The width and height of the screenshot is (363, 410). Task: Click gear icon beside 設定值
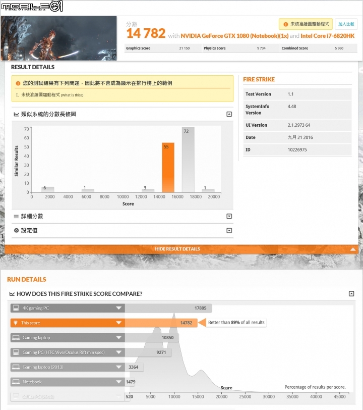click(16, 230)
